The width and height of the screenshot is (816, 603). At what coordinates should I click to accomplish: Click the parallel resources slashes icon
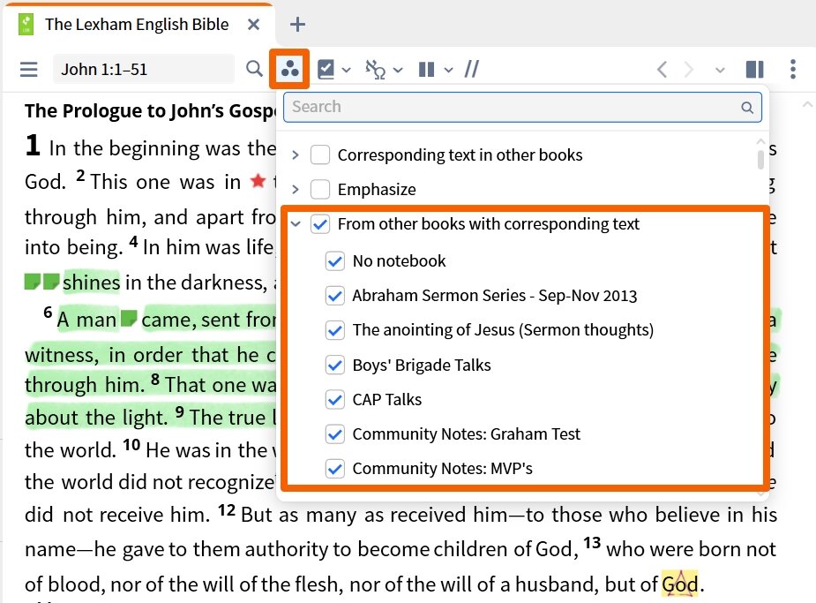point(471,69)
